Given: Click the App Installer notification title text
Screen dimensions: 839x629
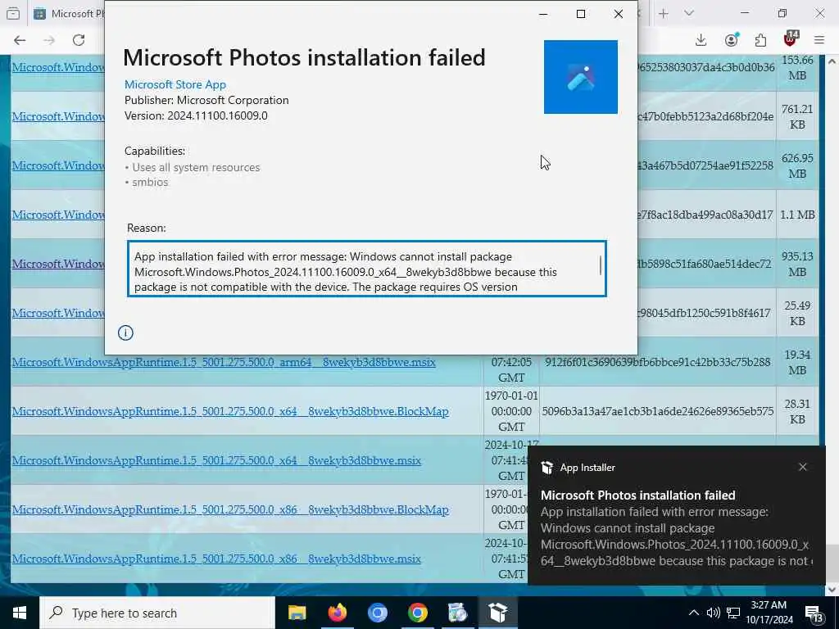Looking at the screenshot, I should tap(637, 496).
